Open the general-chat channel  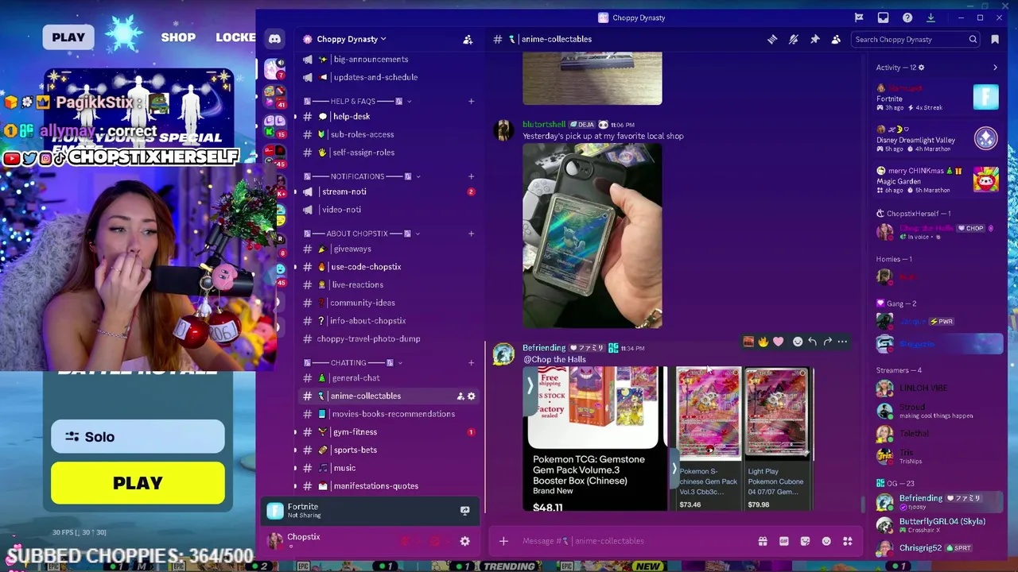(x=388, y=378)
